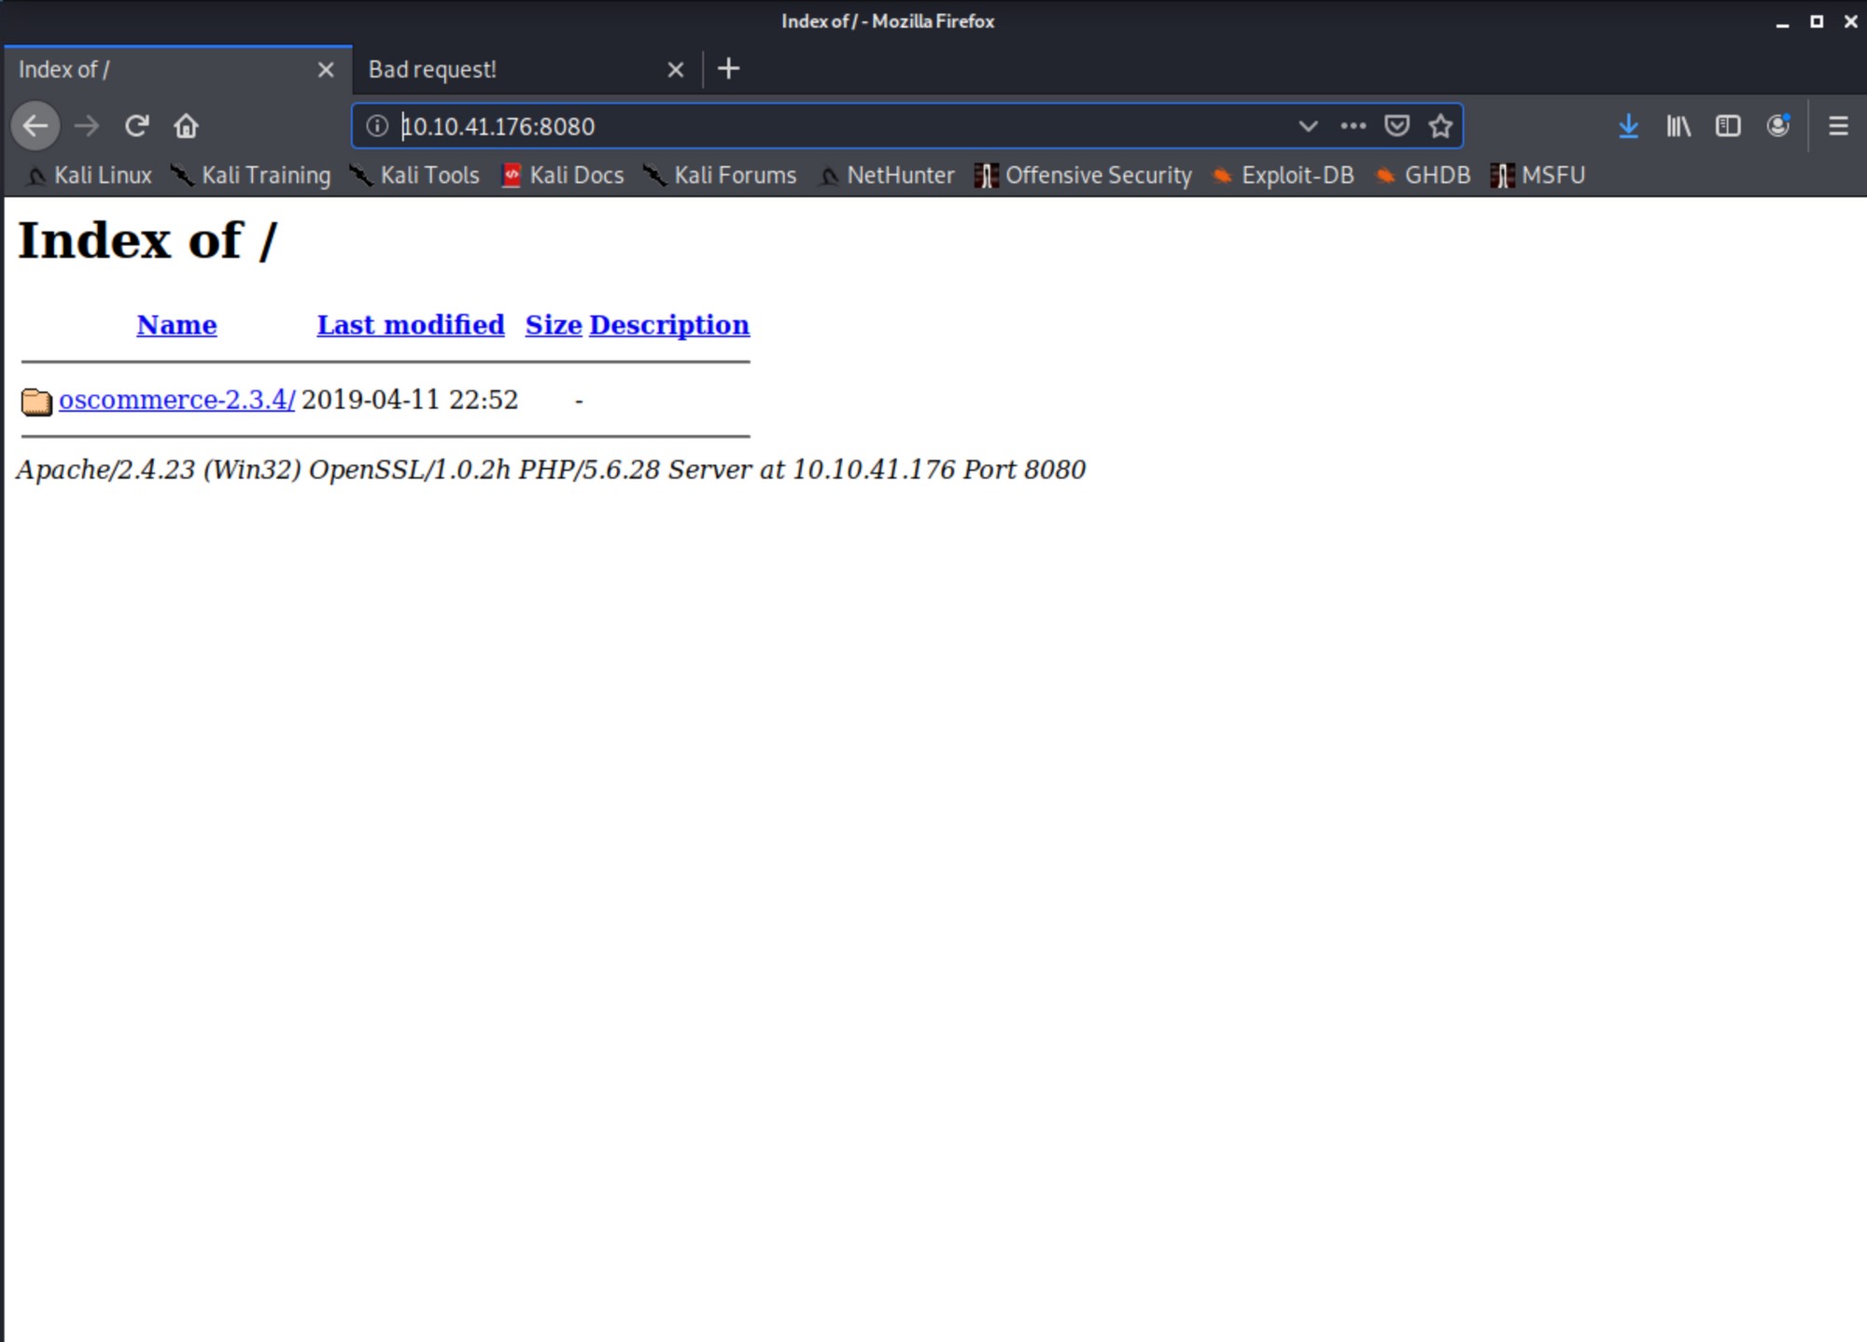The width and height of the screenshot is (1867, 1342).
Task: Open the Firefox account icon
Action: [1778, 126]
